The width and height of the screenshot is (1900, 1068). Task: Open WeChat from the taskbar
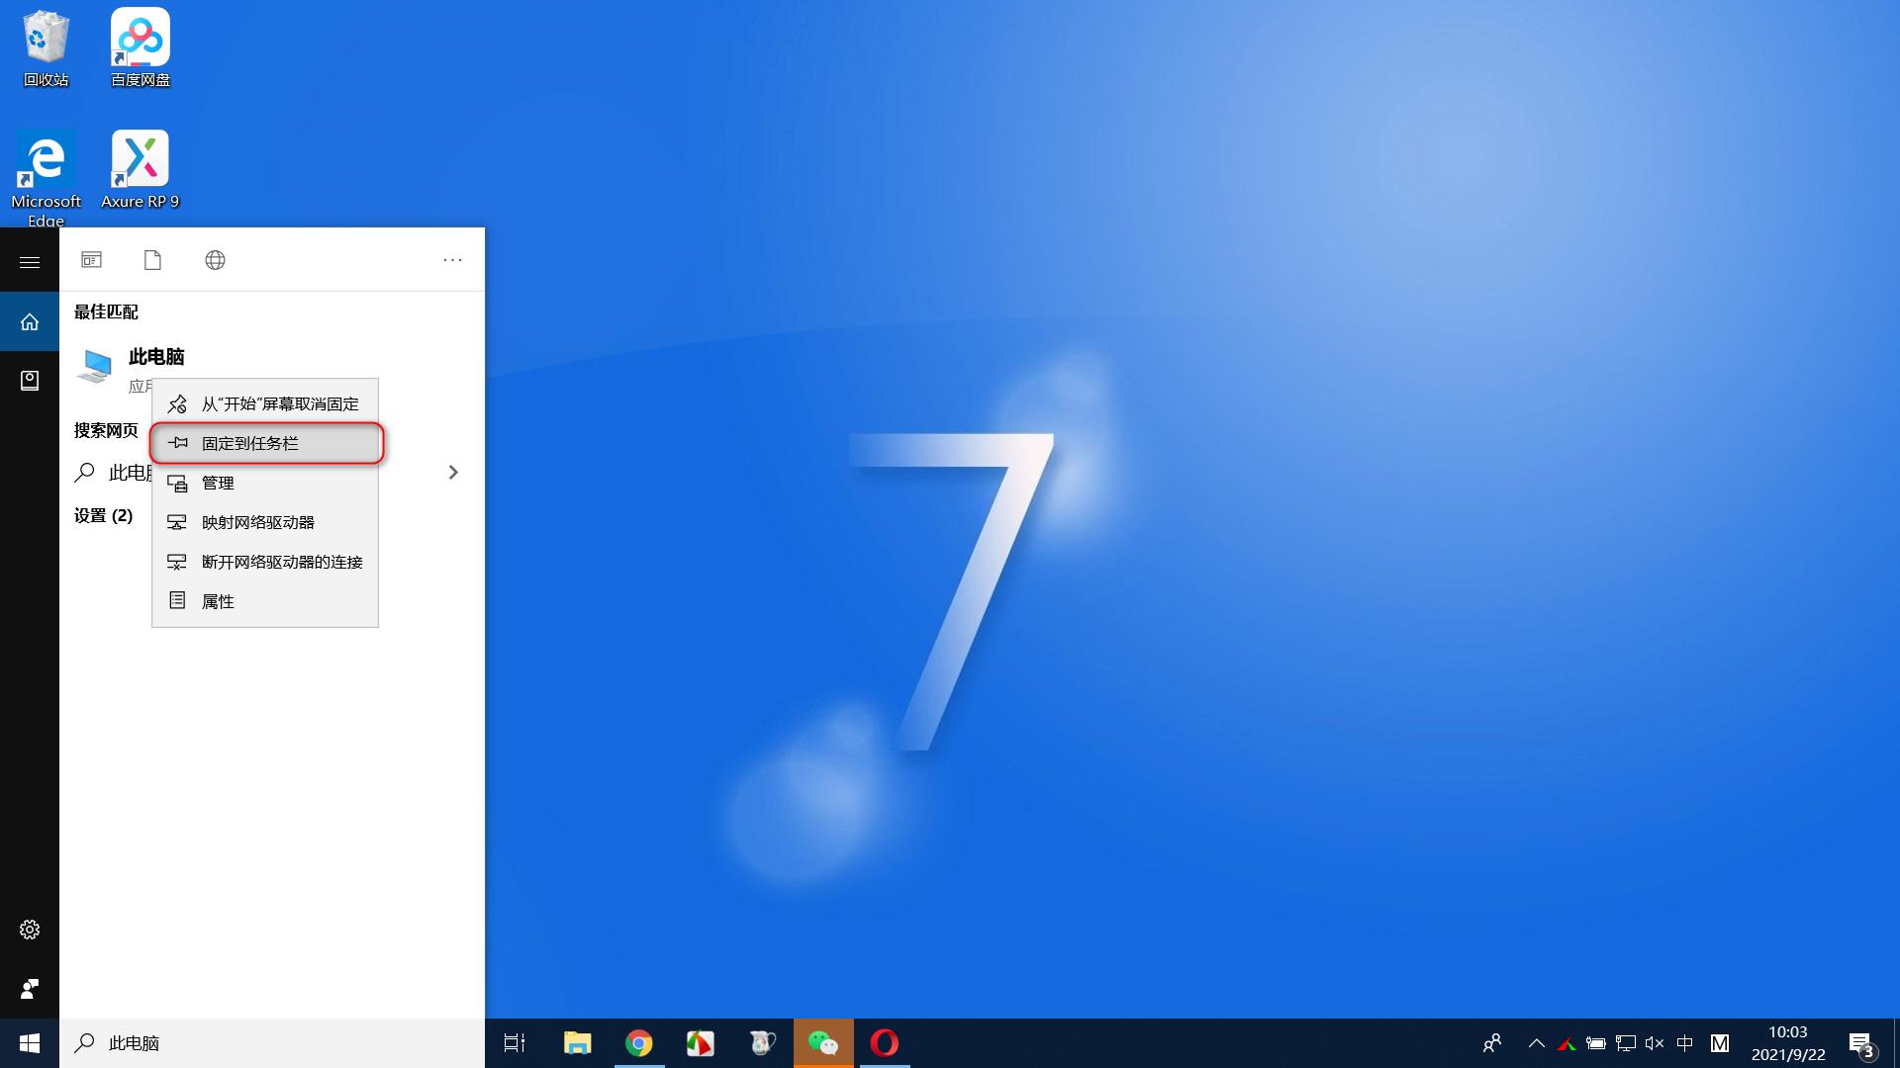tap(823, 1043)
